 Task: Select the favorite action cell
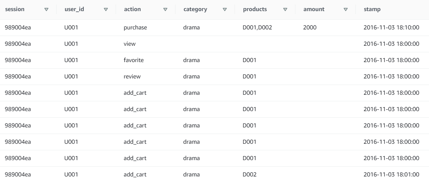point(133,60)
